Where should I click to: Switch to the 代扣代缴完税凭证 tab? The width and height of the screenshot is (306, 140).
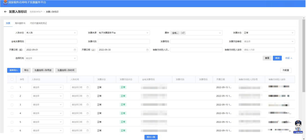pos(38,23)
